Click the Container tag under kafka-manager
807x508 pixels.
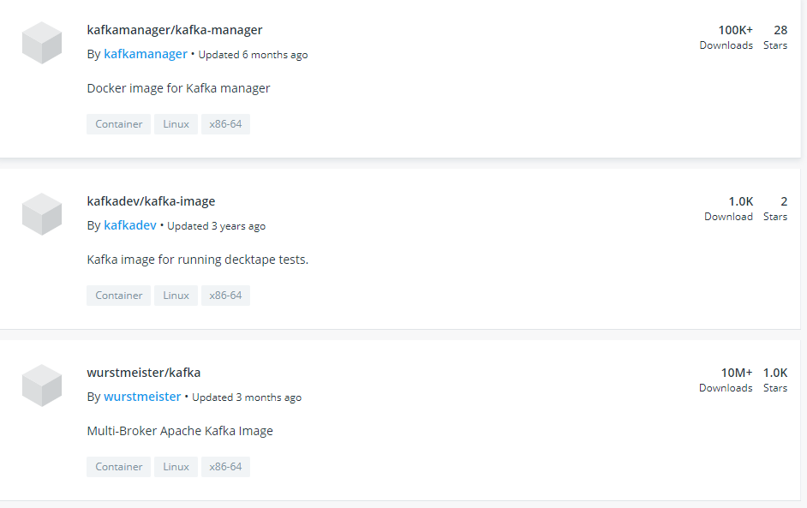click(118, 124)
